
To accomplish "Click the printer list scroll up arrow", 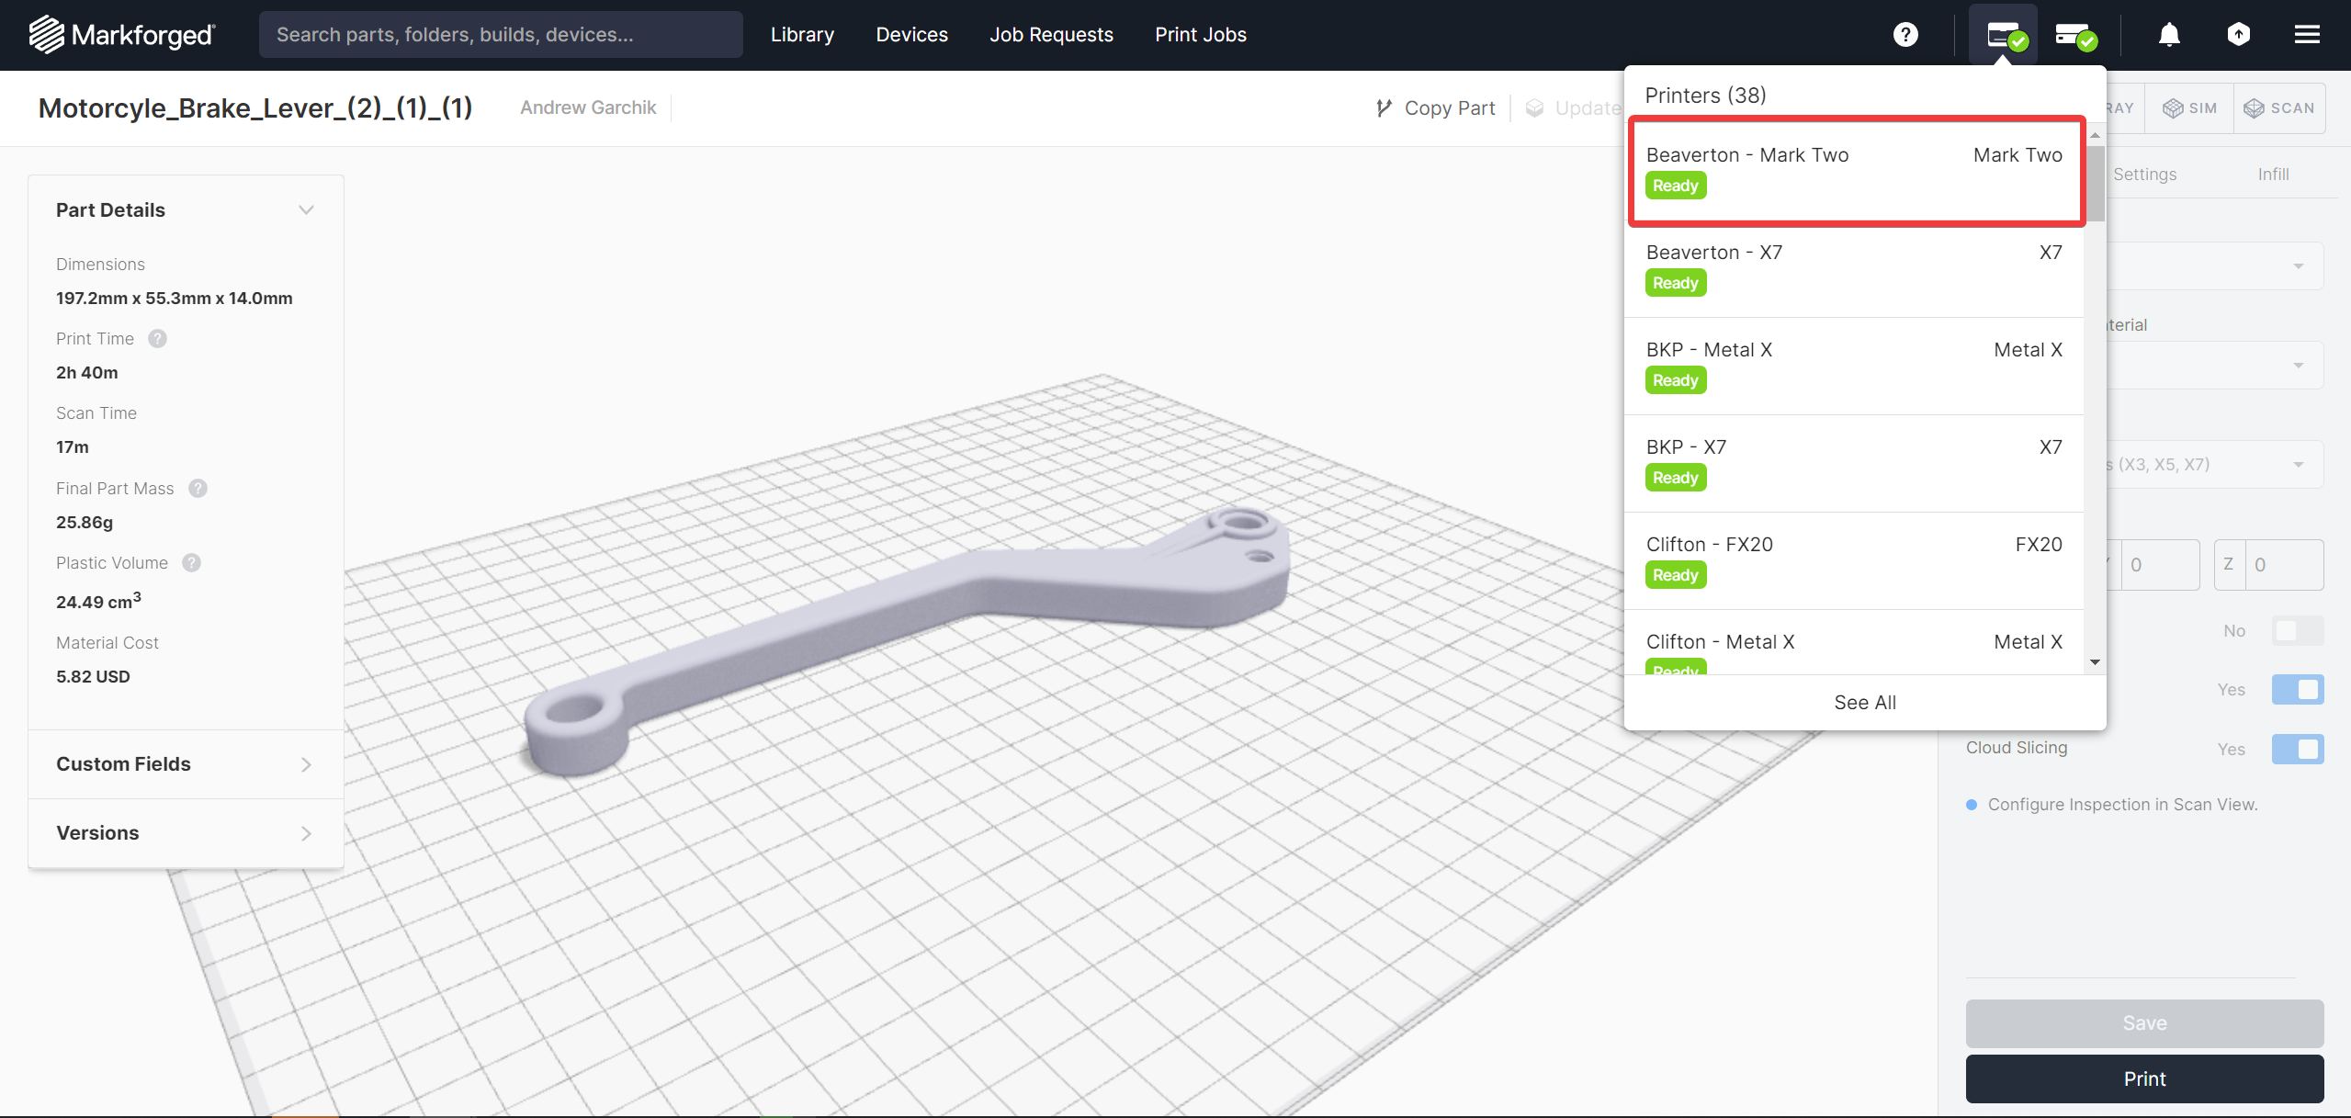I will click(2096, 135).
